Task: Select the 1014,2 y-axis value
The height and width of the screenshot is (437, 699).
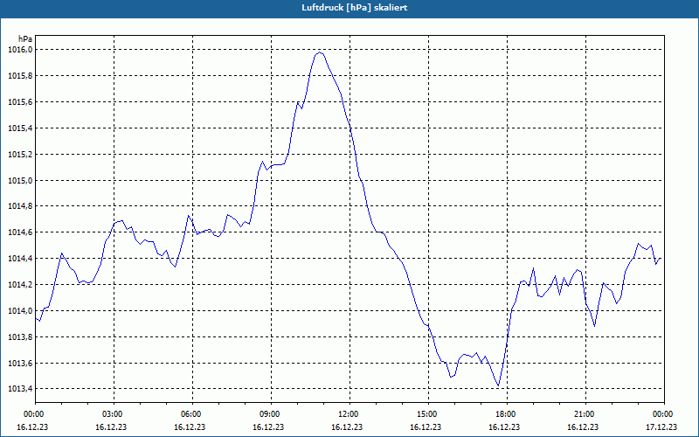Action: coord(20,285)
